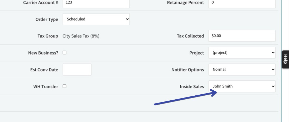Screen dimensions: 289x122
Task: Toggle the New Business? checkbox
Action: 64,52
